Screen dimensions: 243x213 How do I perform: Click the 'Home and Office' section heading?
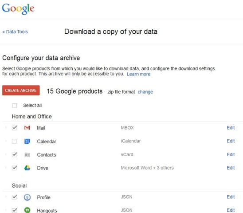(32, 117)
